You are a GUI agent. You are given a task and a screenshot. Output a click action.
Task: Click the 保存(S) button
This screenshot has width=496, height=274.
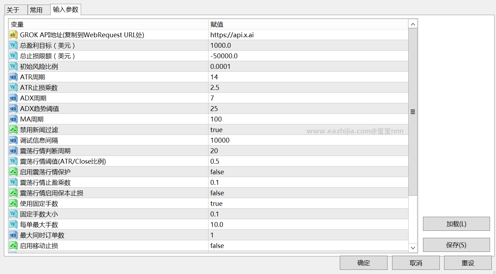point(456,245)
